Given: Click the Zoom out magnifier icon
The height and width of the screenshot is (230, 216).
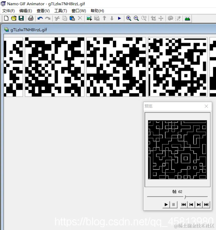Looking at the screenshot, I should (136, 18).
